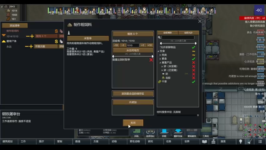266x150 pixels.
Task: Click the broom cleaning icon in bottom bar
Action: coord(250,141)
